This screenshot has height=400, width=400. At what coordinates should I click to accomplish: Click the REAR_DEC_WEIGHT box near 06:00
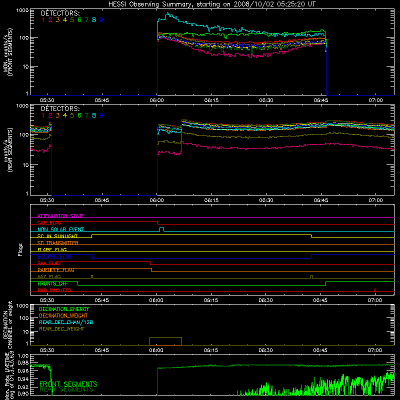click(x=166, y=341)
